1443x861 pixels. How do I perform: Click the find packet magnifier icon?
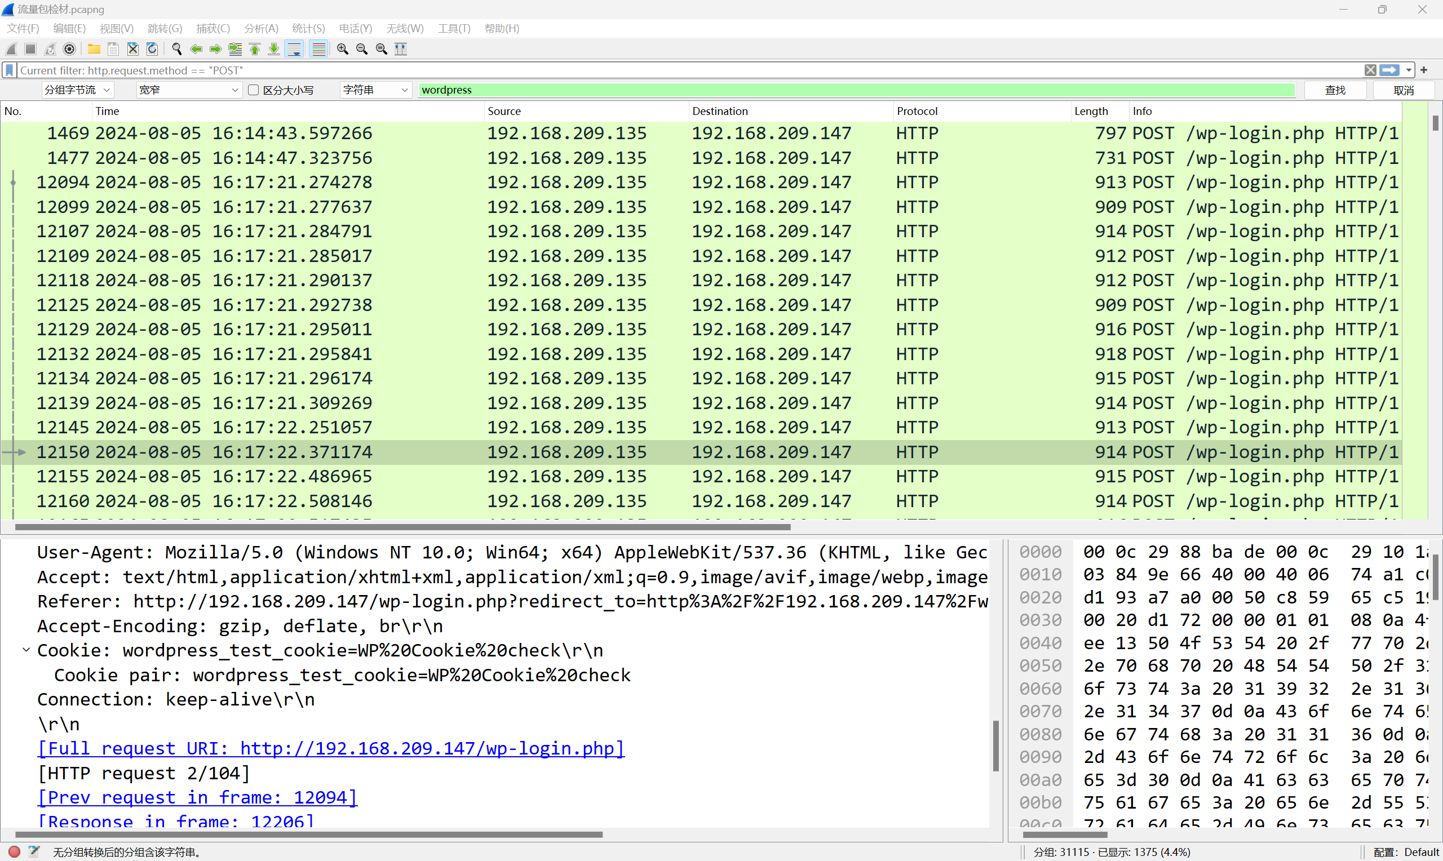pyautogui.click(x=177, y=50)
